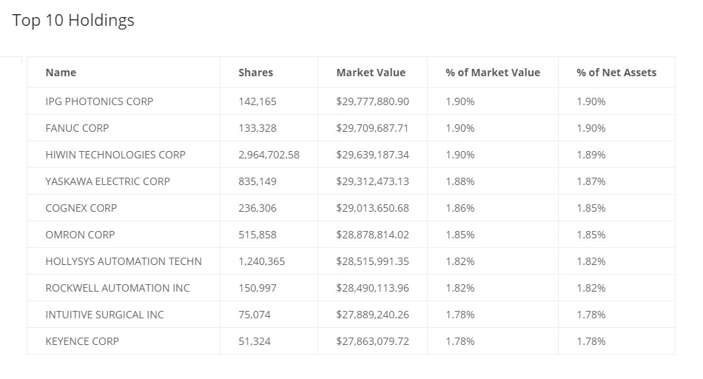Select the FANUC CORP holding name

tap(77, 128)
